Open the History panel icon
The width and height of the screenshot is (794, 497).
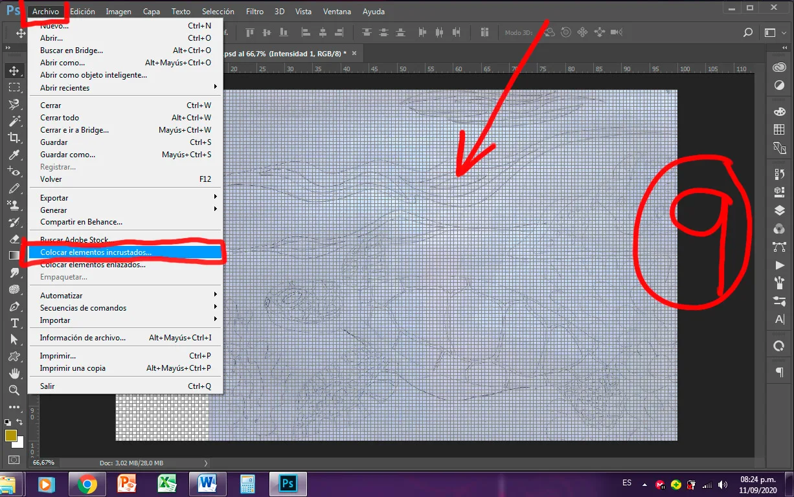(779, 174)
